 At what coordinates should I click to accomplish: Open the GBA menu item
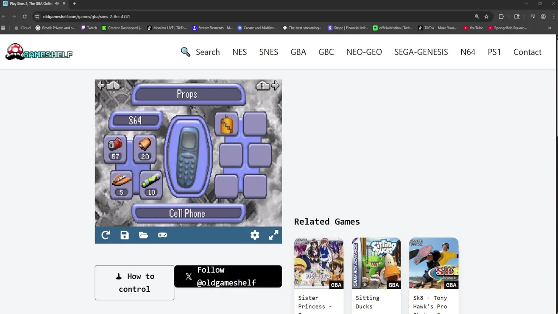coord(298,52)
